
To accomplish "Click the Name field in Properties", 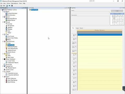I will (90, 12).
